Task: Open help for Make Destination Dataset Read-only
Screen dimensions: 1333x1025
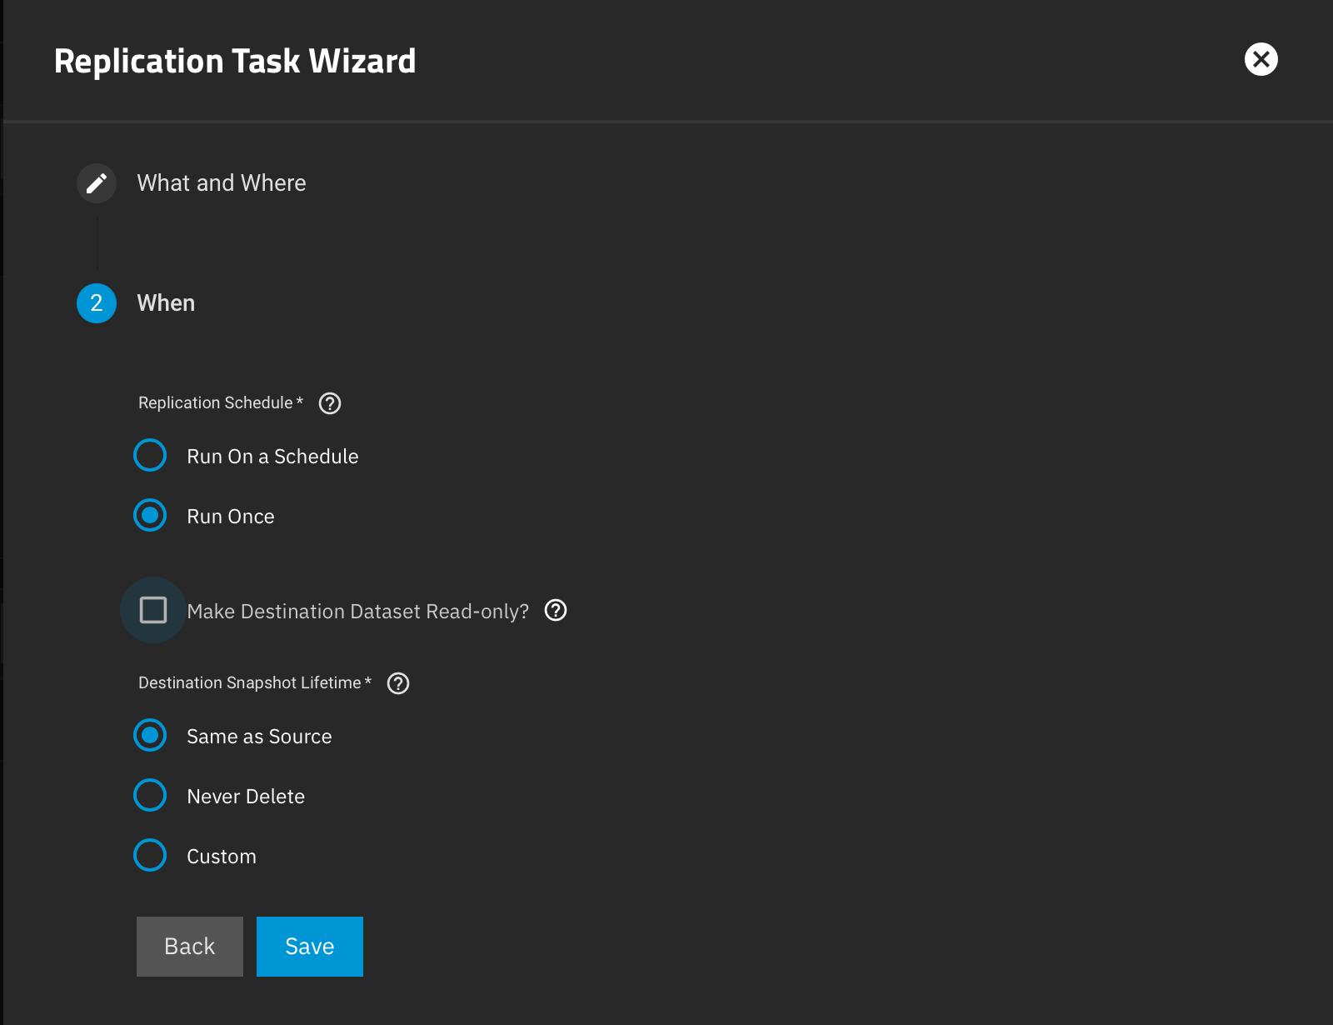Action: (x=556, y=611)
